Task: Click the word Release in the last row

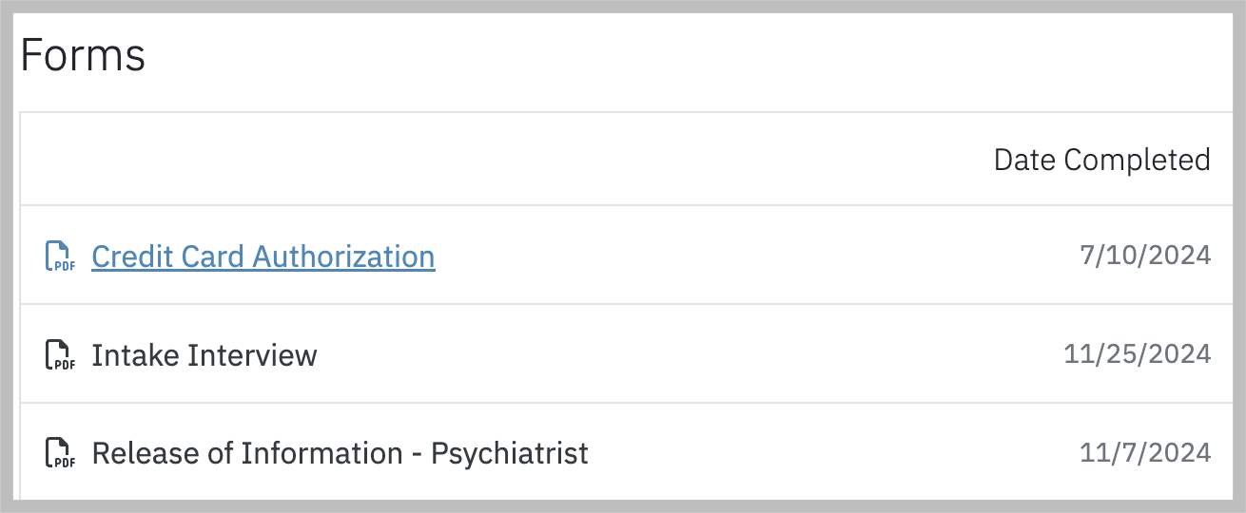Action: [144, 453]
